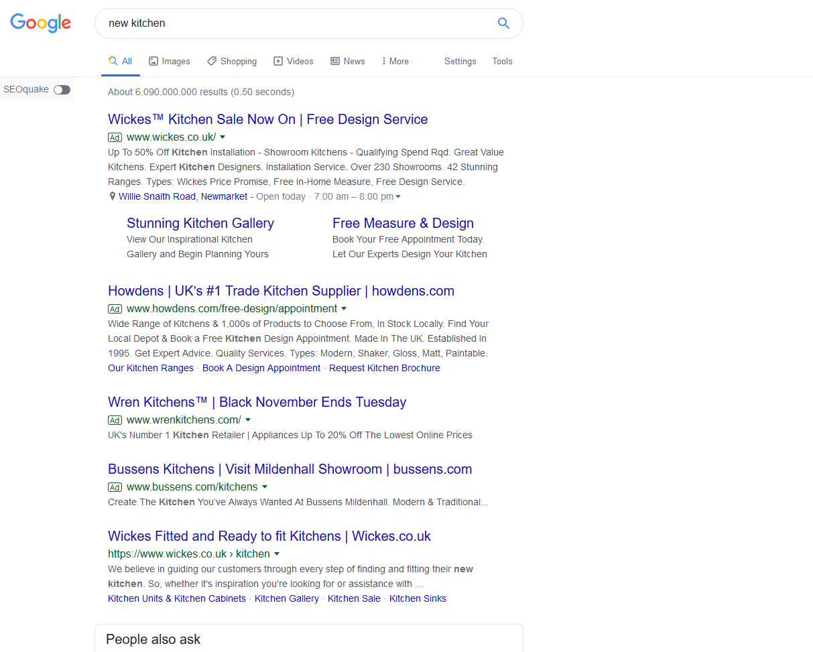Click Request Kitchen Brochure link
Image resolution: width=813 pixels, height=652 pixels.
coord(384,368)
